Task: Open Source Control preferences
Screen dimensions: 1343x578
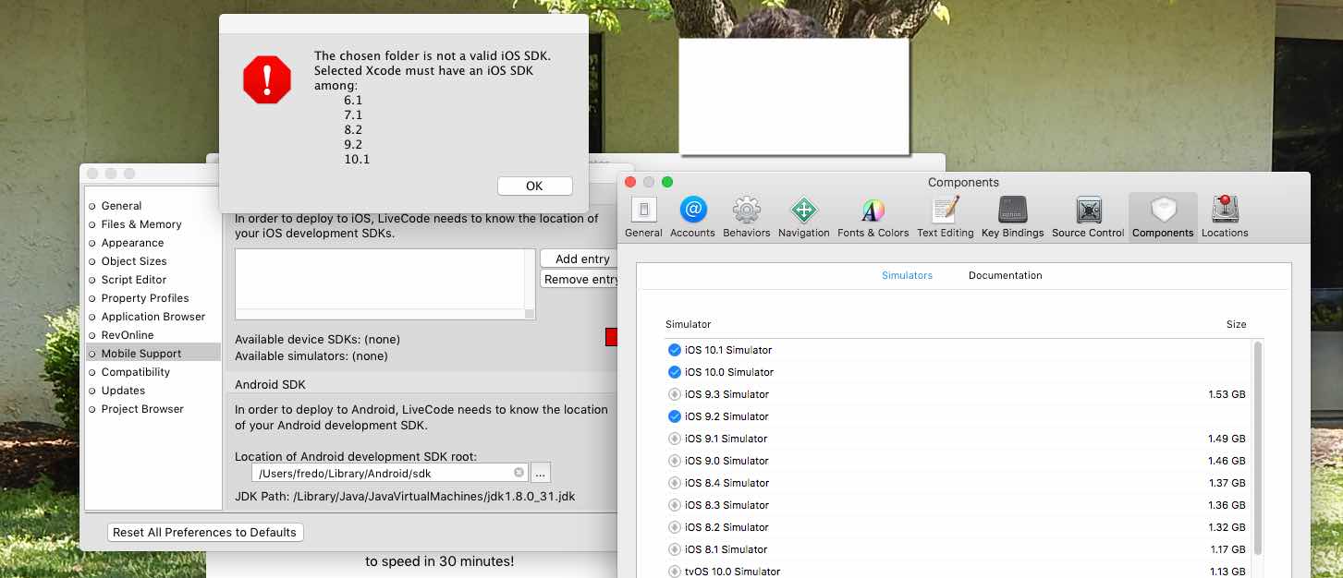Action: [x=1088, y=211]
